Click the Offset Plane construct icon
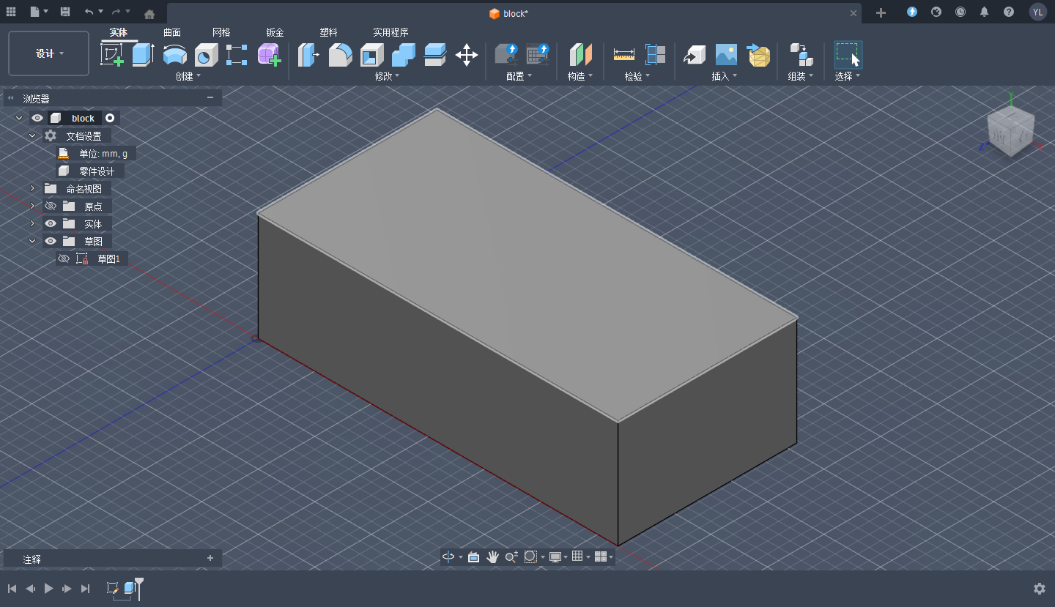This screenshot has height=607, width=1055. tap(580, 55)
